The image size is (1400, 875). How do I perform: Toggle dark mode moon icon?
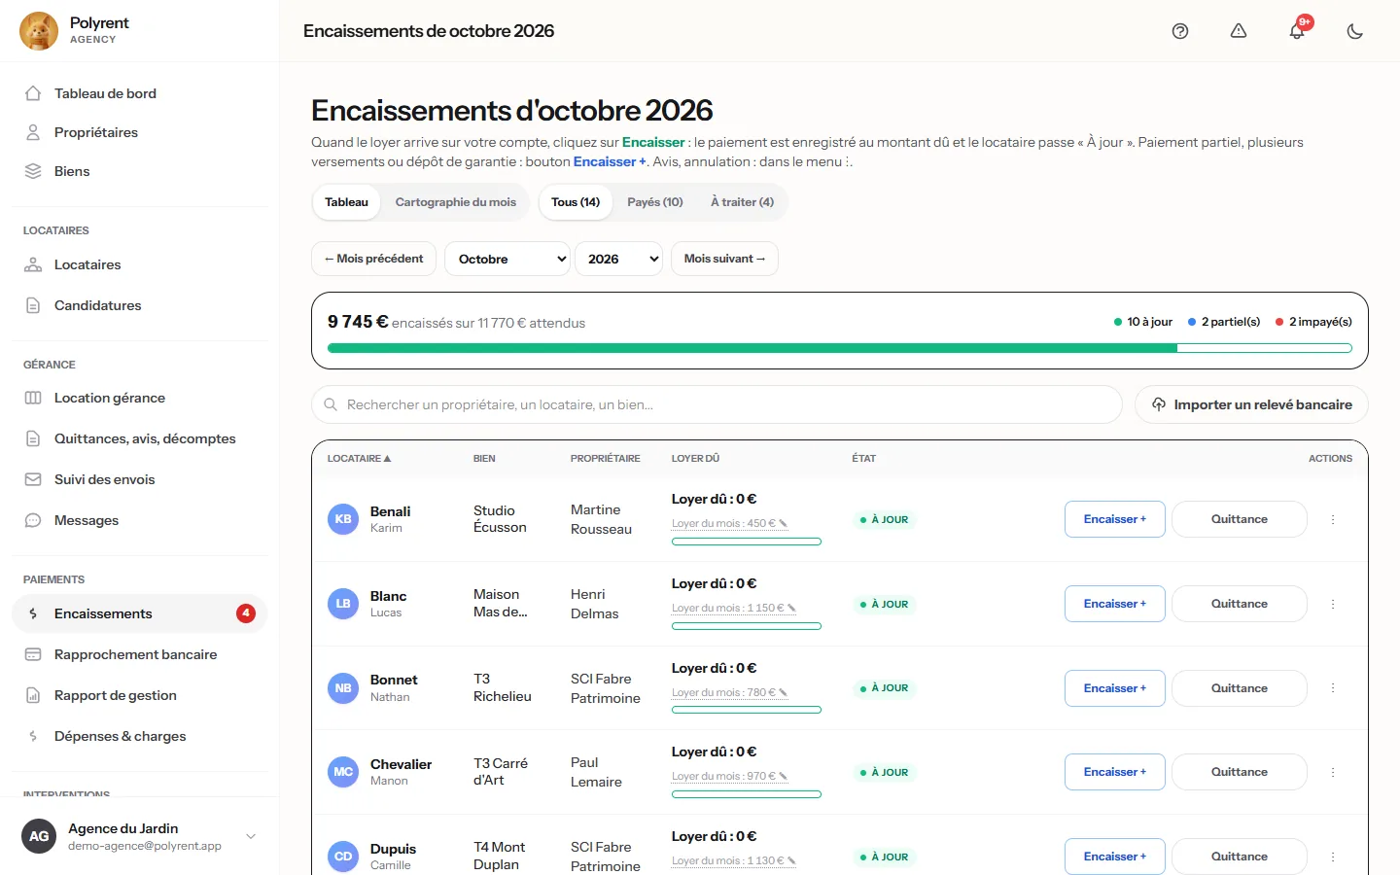click(x=1355, y=31)
